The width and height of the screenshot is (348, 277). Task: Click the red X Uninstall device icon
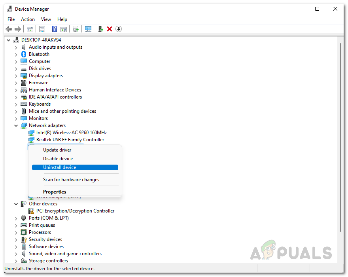(x=110, y=29)
